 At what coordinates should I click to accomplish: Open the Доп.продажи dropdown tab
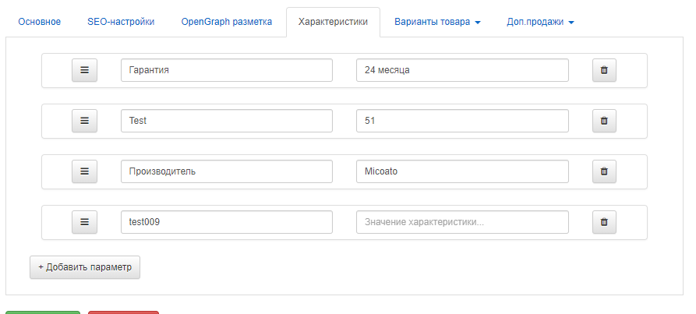click(x=540, y=22)
